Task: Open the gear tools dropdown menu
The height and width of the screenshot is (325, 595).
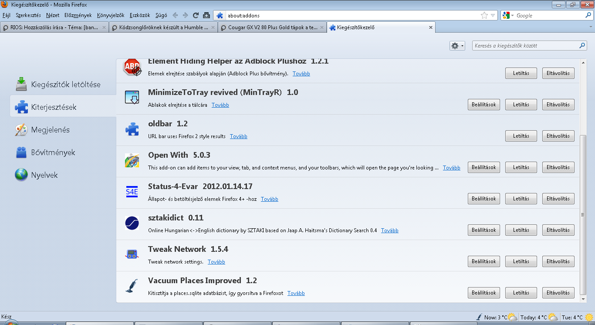Action: (457, 45)
